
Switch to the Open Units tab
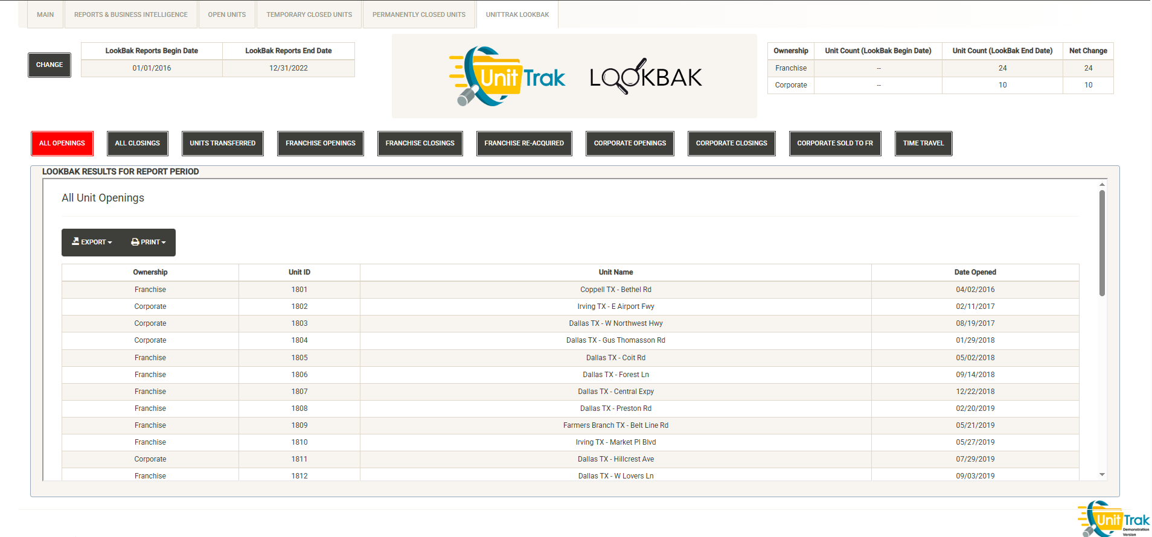(x=227, y=14)
